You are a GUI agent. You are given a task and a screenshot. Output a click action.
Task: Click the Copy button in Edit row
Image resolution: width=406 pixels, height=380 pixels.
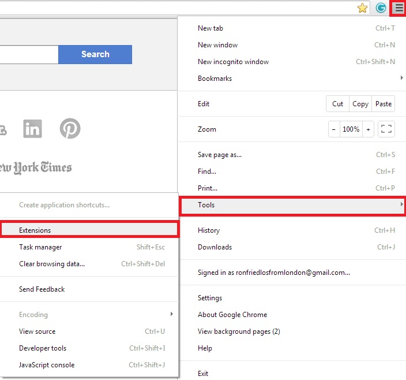point(360,104)
